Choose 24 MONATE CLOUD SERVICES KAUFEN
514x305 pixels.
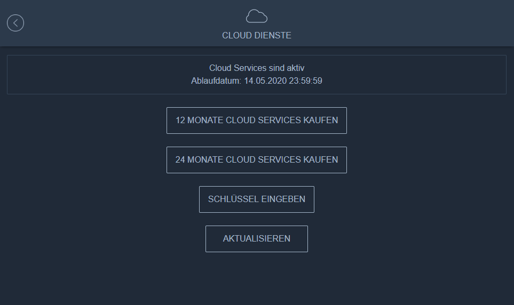coord(256,160)
